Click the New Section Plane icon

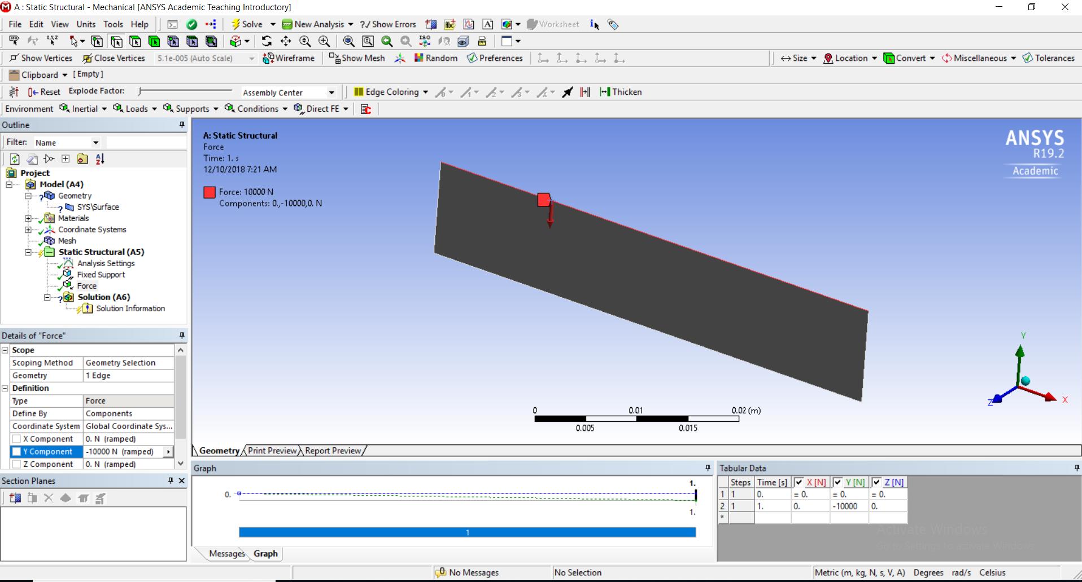coord(15,498)
